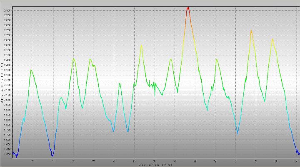Click the yellow-green peak left of the red summit
The height and width of the screenshot is (167, 300).
[141, 45]
